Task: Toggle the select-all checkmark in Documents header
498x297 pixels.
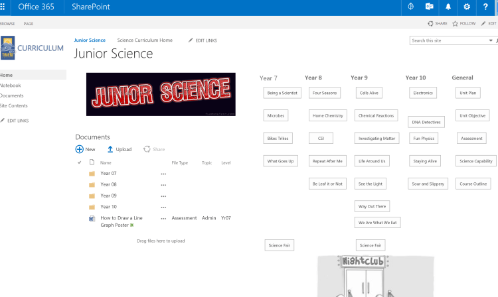Action: (x=80, y=162)
